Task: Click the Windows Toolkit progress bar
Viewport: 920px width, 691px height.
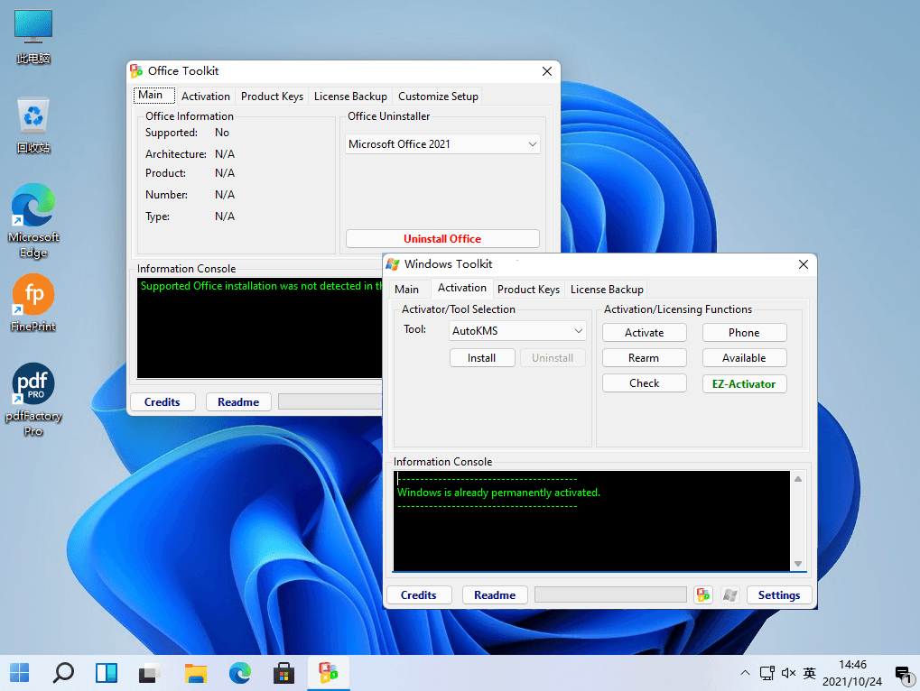Action: point(611,594)
